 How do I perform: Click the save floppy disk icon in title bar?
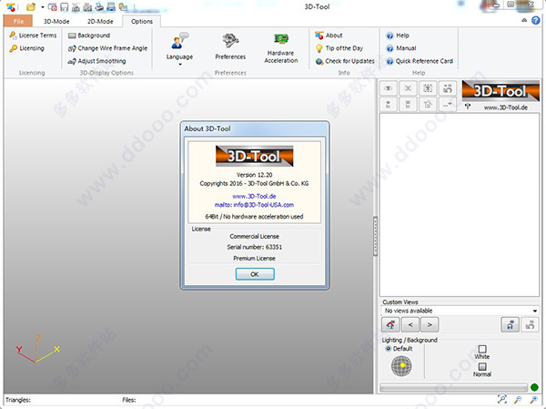tap(64, 7)
